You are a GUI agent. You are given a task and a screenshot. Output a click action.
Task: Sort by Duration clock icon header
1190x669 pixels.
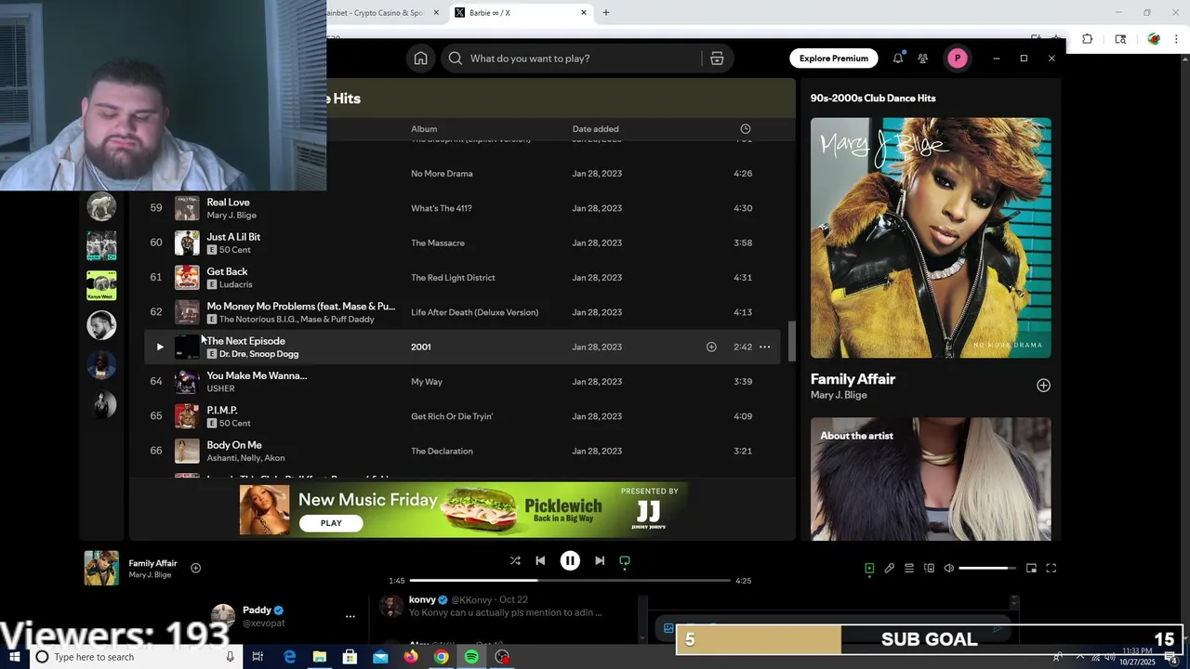(745, 129)
